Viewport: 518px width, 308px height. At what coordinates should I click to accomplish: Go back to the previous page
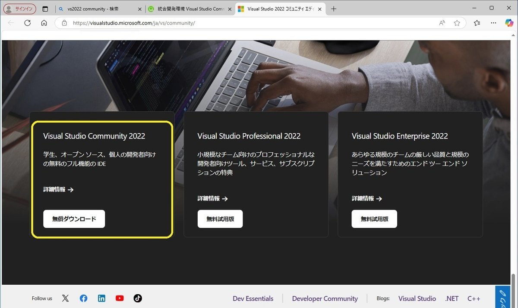[11, 22]
